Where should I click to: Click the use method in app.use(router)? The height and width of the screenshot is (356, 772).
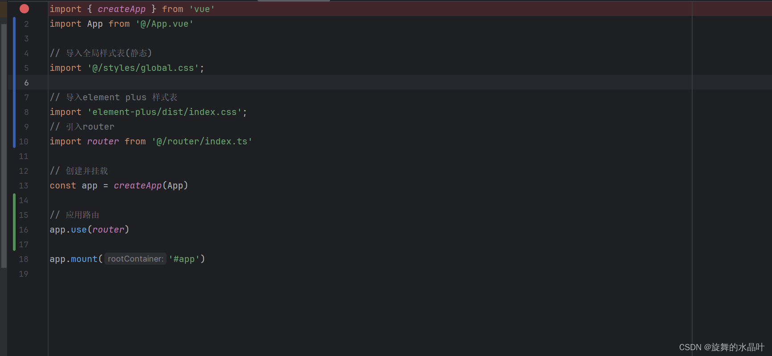pyautogui.click(x=79, y=229)
